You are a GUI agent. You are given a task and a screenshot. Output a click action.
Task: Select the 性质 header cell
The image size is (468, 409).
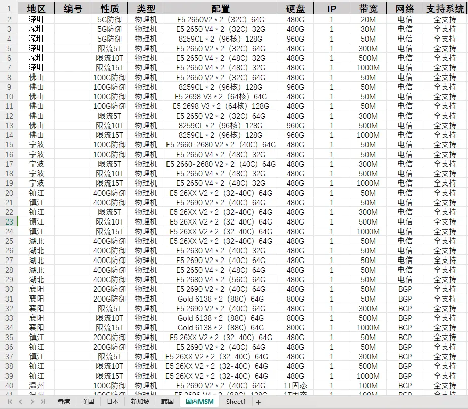pyautogui.click(x=110, y=8)
